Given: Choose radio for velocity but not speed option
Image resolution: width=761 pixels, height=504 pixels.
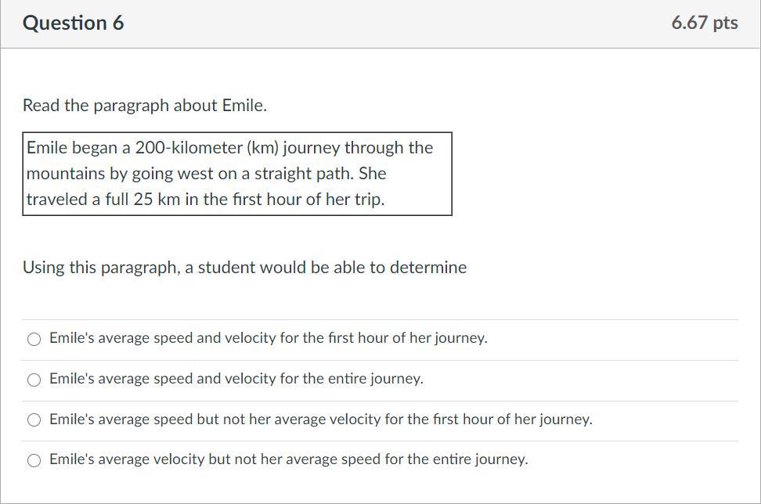Looking at the screenshot, I should 34,460.
